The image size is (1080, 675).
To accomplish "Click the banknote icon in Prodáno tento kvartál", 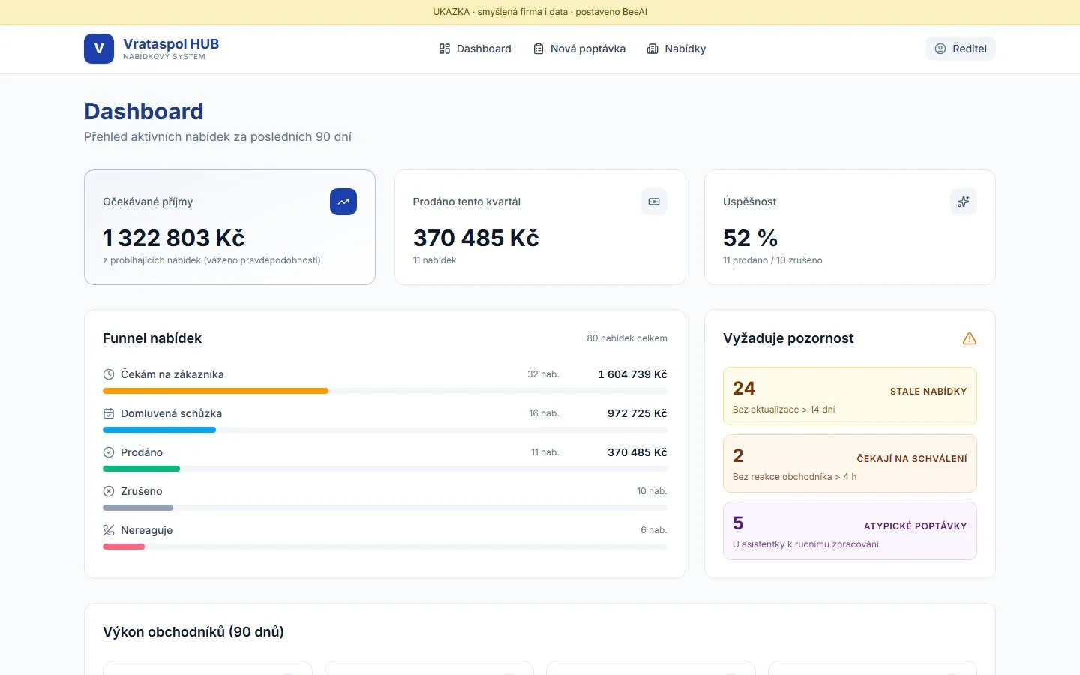I will [x=654, y=202].
